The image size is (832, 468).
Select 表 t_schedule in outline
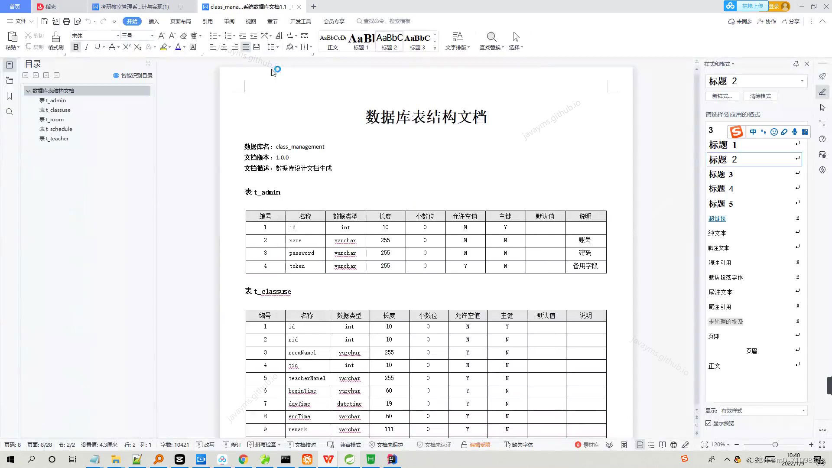56,129
